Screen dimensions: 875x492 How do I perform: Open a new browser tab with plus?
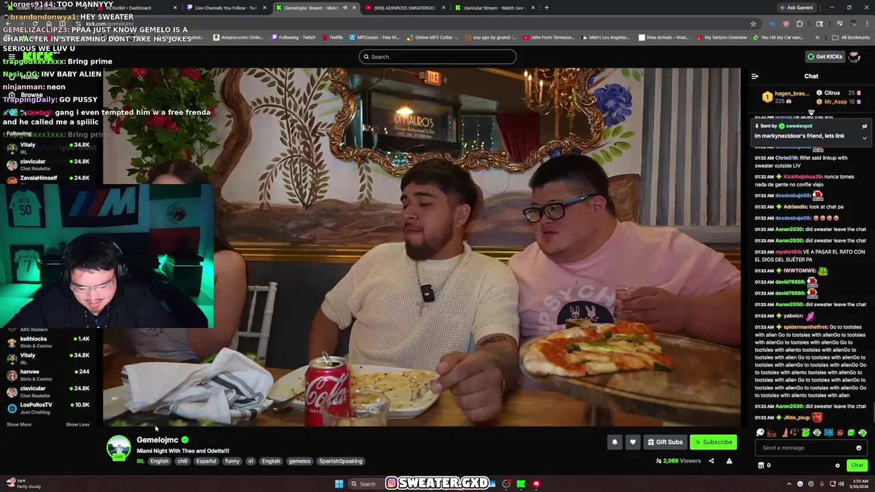pos(546,8)
